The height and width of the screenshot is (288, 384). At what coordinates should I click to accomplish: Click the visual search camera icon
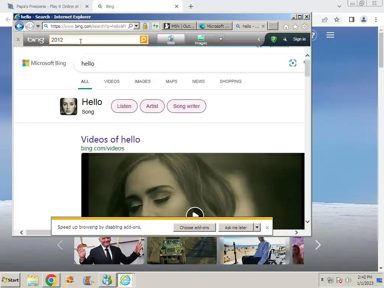point(292,63)
